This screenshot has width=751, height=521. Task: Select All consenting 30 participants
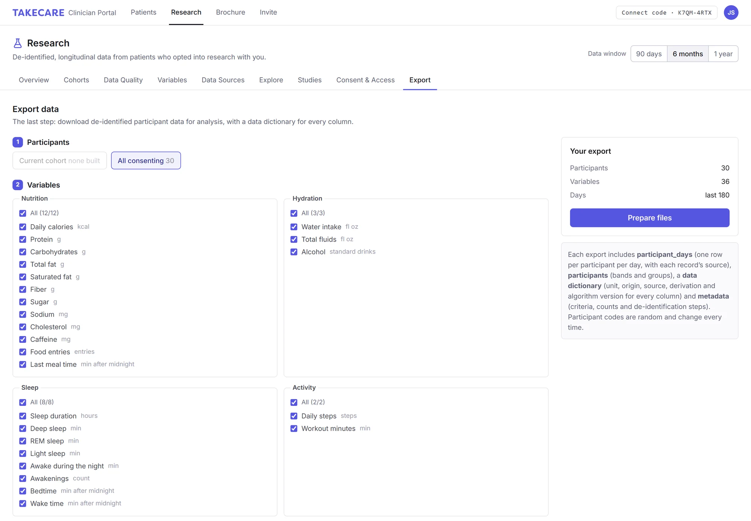[x=146, y=161]
